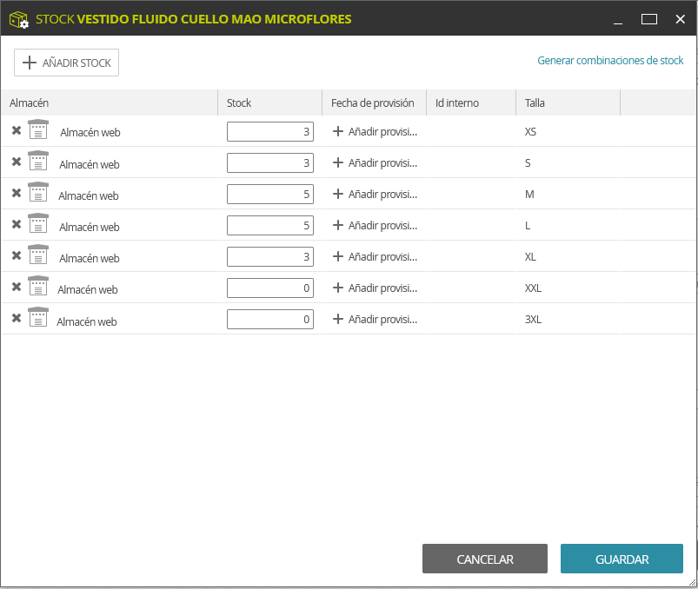Focus the stock field for size XS
Screen dimensions: 698x589
(270, 132)
